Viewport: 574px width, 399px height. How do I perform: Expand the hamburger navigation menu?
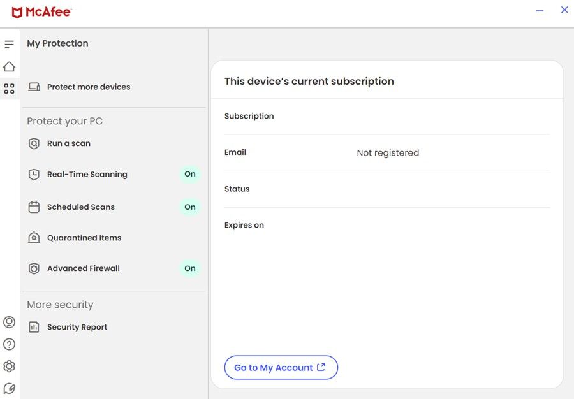click(9, 45)
